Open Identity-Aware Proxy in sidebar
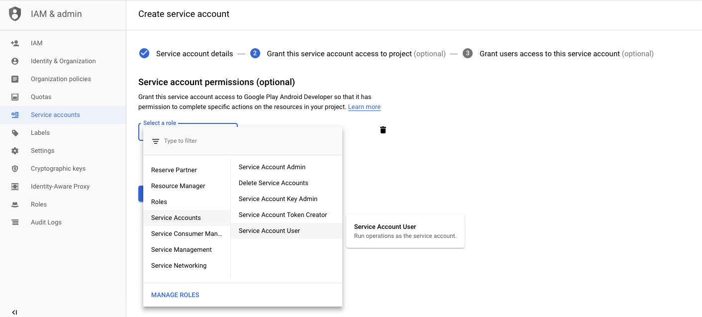The image size is (702, 317). click(63, 187)
